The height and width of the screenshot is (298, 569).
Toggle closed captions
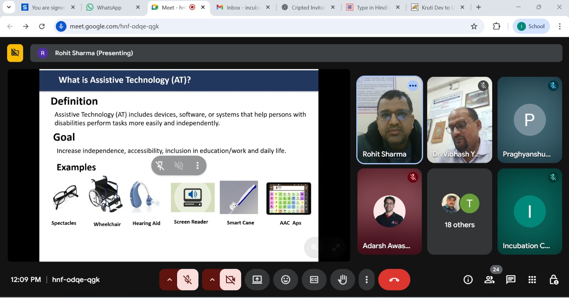[x=314, y=280]
